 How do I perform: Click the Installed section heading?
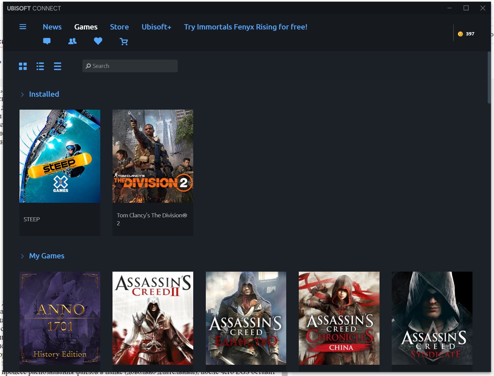tap(44, 94)
